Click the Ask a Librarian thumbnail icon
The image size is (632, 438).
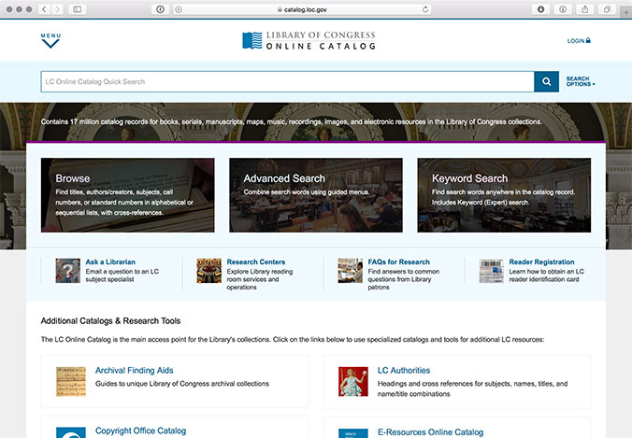point(67,270)
